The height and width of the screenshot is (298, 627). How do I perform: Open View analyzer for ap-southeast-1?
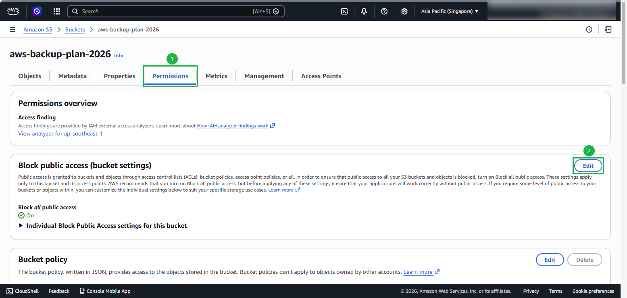(x=60, y=133)
